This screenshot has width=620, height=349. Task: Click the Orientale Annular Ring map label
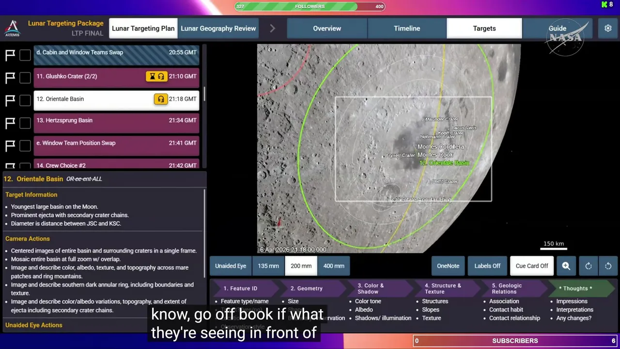pos(421,200)
